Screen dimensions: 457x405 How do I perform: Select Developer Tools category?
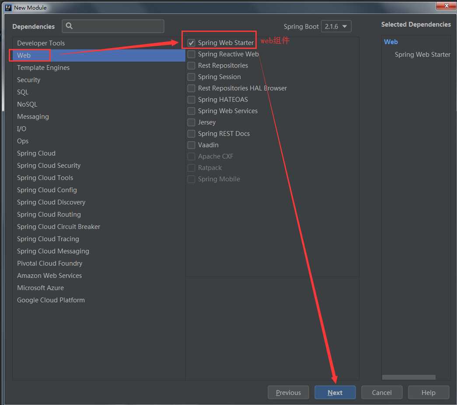tap(99, 43)
